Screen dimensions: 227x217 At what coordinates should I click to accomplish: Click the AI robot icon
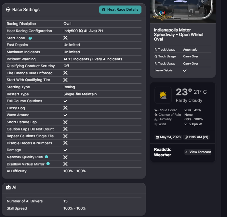click(x=8, y=187)
